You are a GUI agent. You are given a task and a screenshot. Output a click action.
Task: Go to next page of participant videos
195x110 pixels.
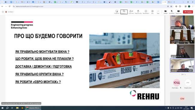click(185, 75)
